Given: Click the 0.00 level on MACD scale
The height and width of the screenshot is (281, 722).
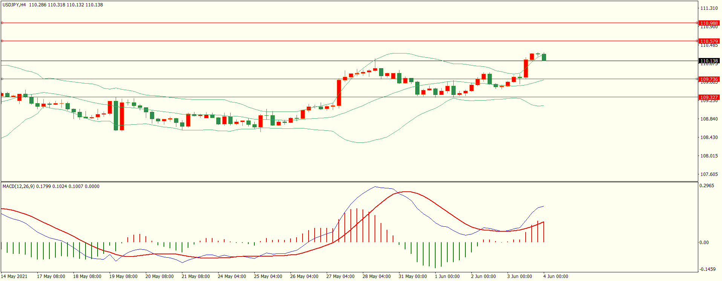Looking at the screenshot, I should (704, 243).
